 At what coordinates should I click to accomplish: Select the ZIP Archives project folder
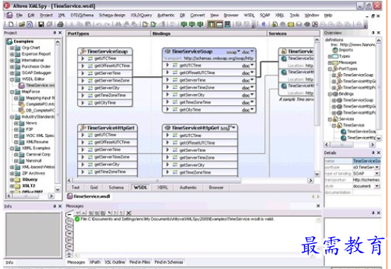point(33,173)
